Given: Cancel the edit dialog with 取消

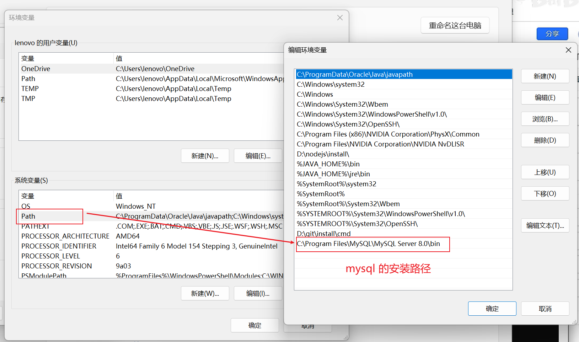Looking at the screenshot, I should [545, 309].
